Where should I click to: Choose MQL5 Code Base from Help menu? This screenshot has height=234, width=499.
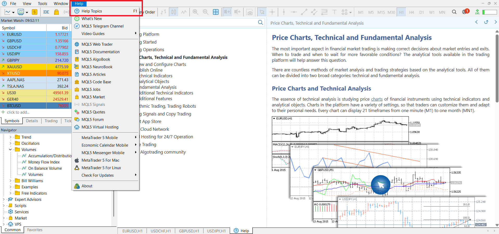pos(105,82)
